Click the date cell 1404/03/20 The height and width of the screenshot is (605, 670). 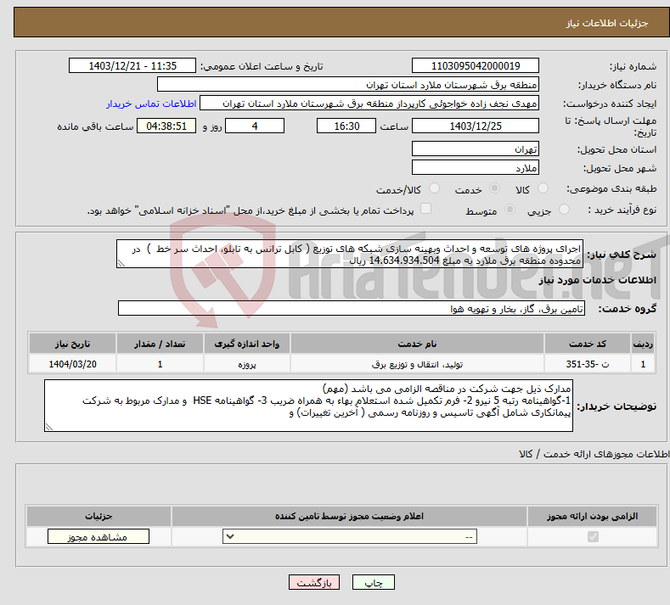[x=73, y=364]
